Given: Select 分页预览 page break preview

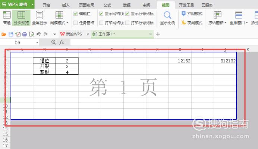Looking at the screenshot, I should click(21, 18).
